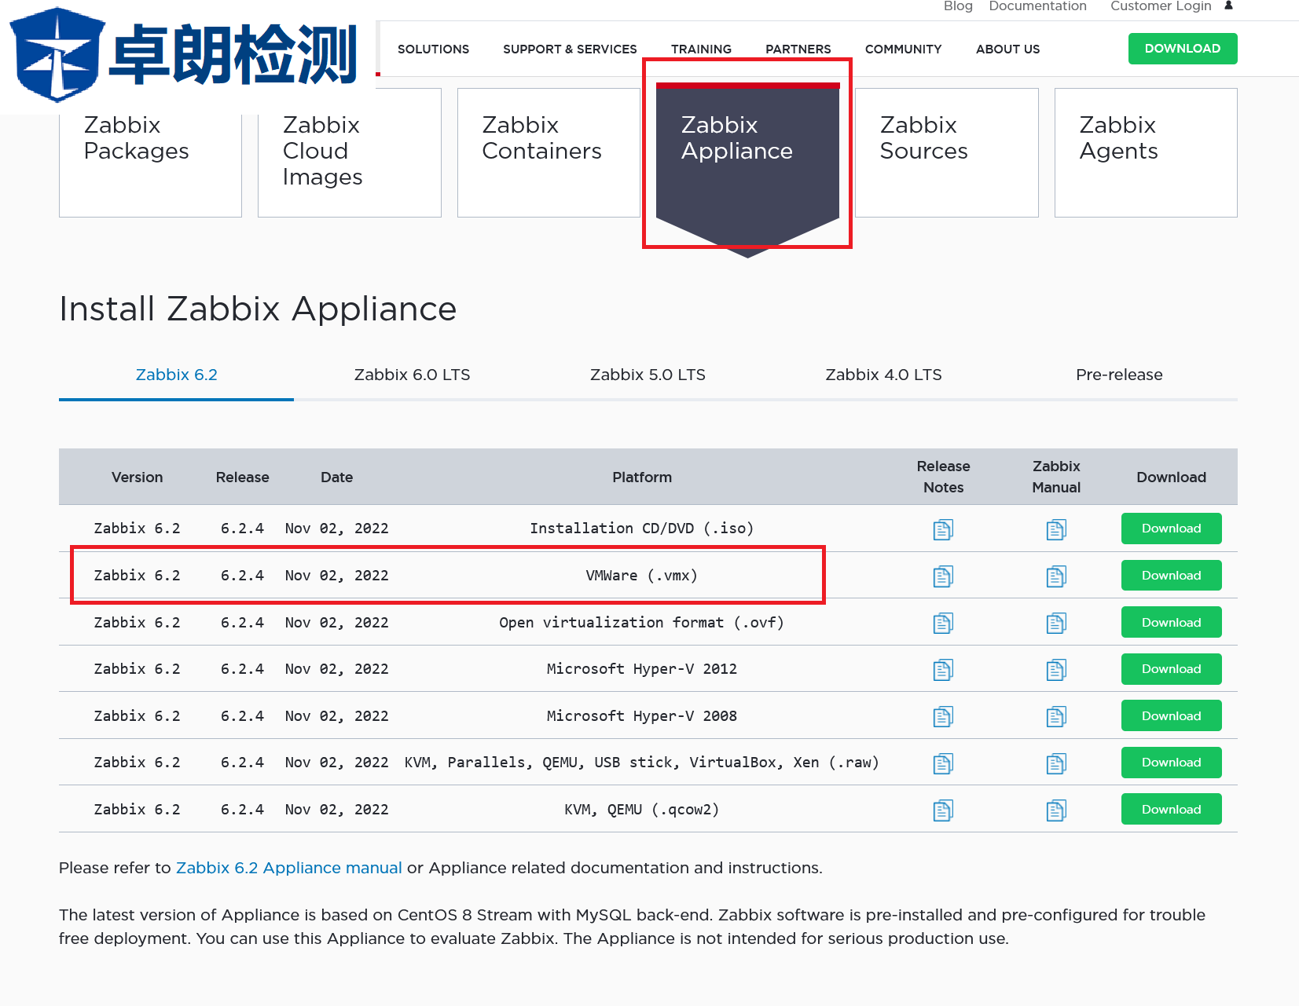Open Zabbix Manual icon for Hyper-V 2008 row

click(x=1056, y=716)
